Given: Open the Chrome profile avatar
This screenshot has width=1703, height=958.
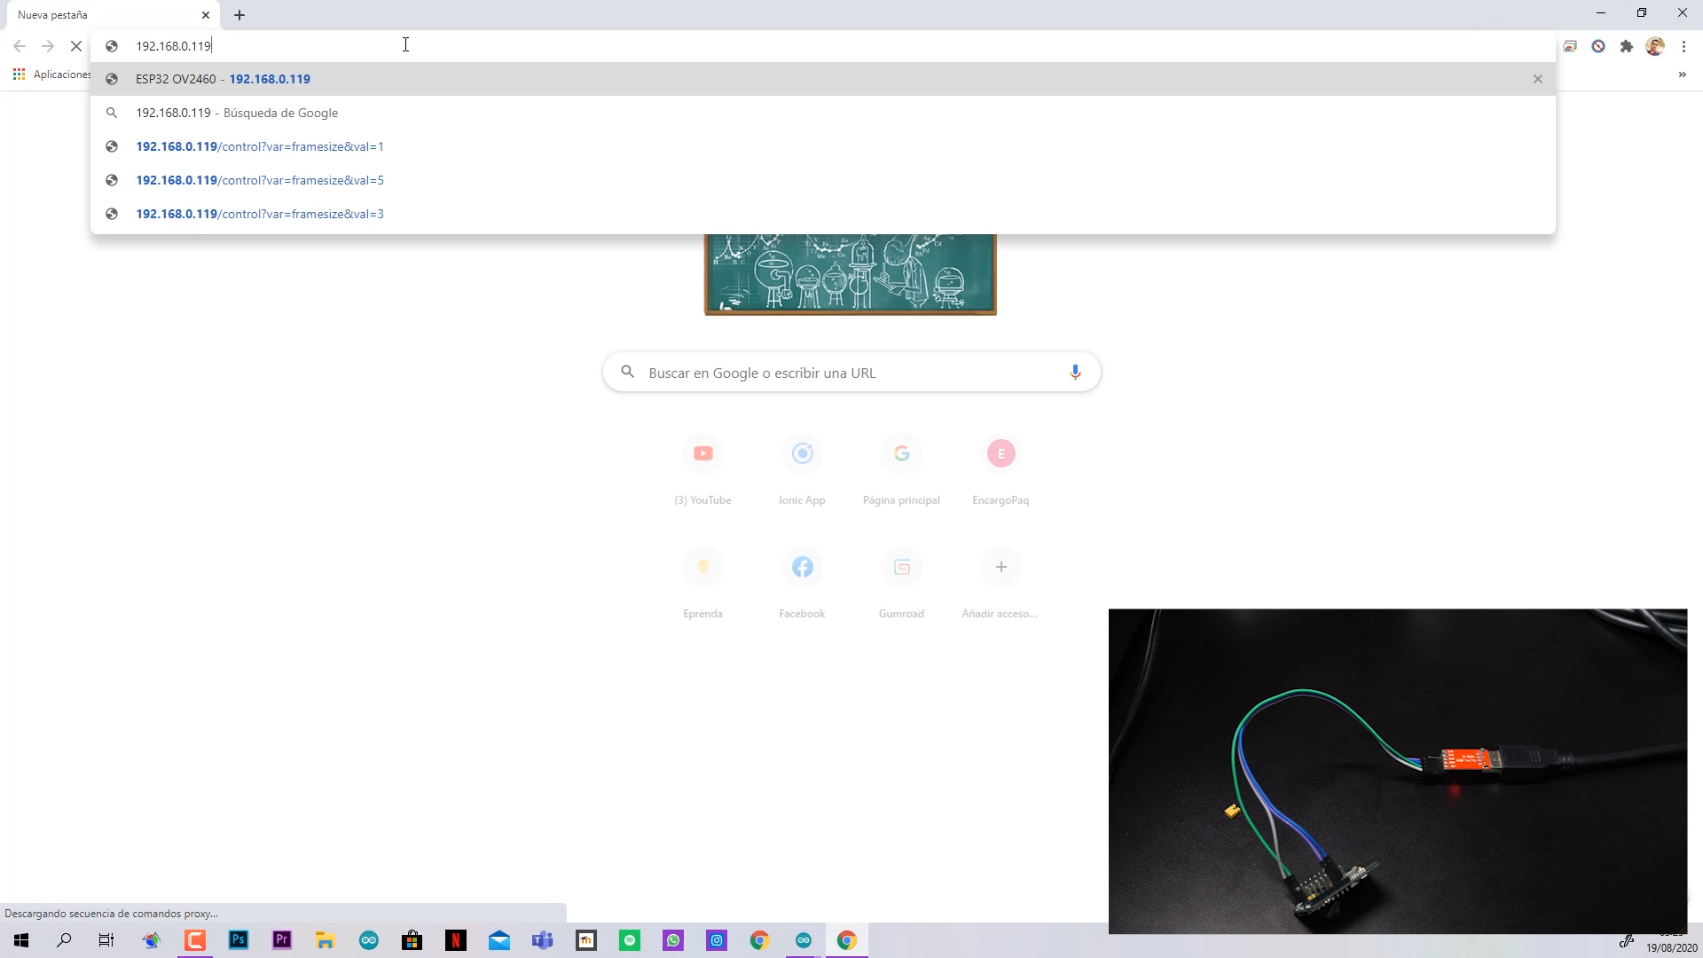Looking at the screenshot, I should pyautogui.click(x=1655, y=45).
